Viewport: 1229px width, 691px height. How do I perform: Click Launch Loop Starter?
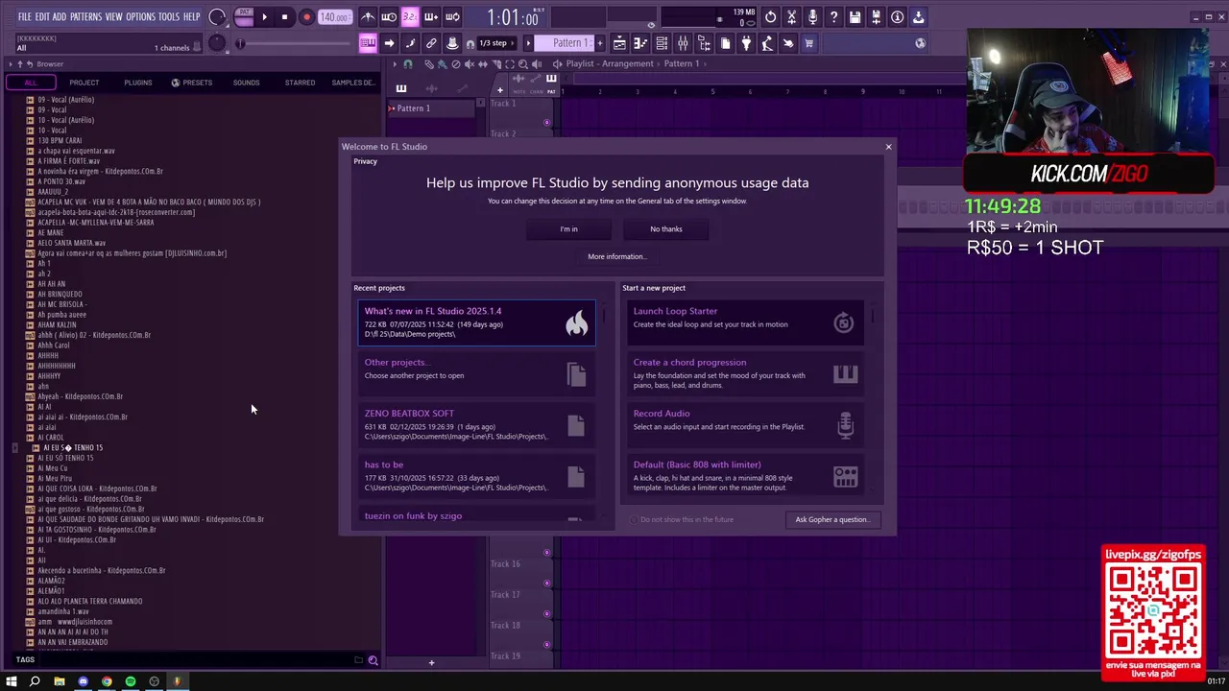[x=745, y=323]
